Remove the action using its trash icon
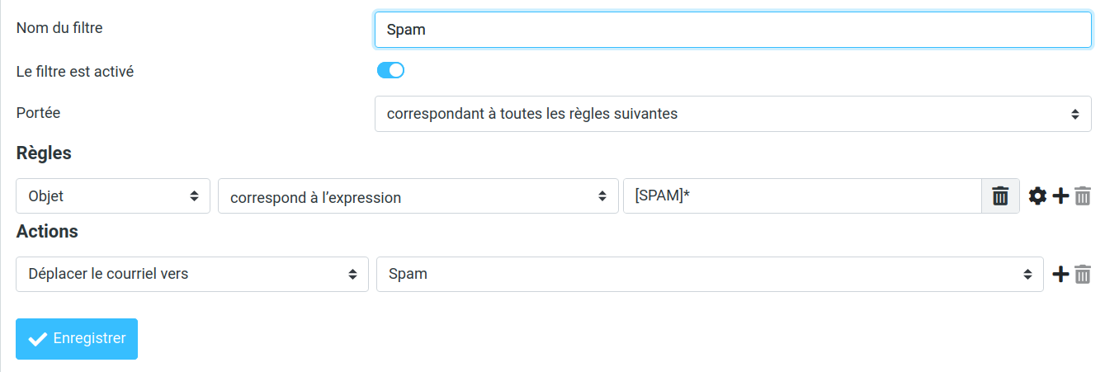The height and width of the screenshot is (372, 1105). tap(1083, 274)
